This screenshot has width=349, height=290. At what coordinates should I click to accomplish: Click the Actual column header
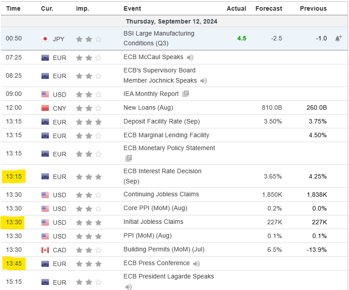(236, 8)
